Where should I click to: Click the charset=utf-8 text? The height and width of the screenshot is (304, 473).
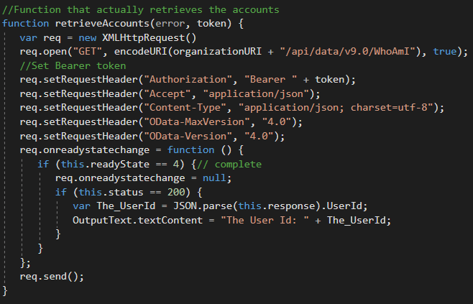pyautogui.click(x=389, y=108)
